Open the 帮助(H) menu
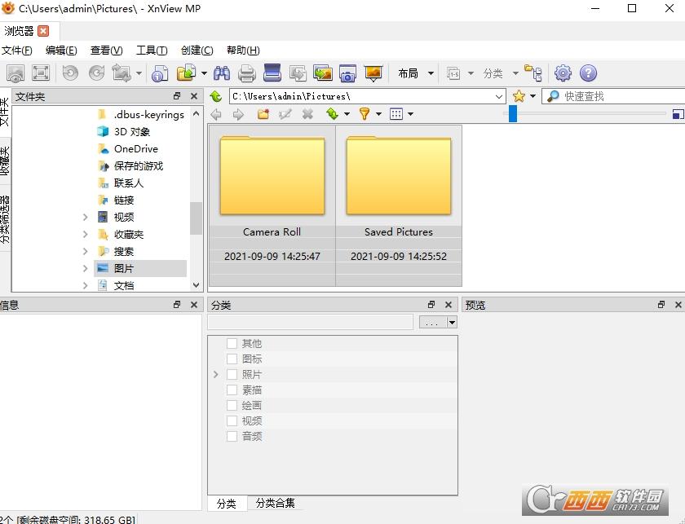Viewport: 685px width, 524px height. (x=243, y=51)
